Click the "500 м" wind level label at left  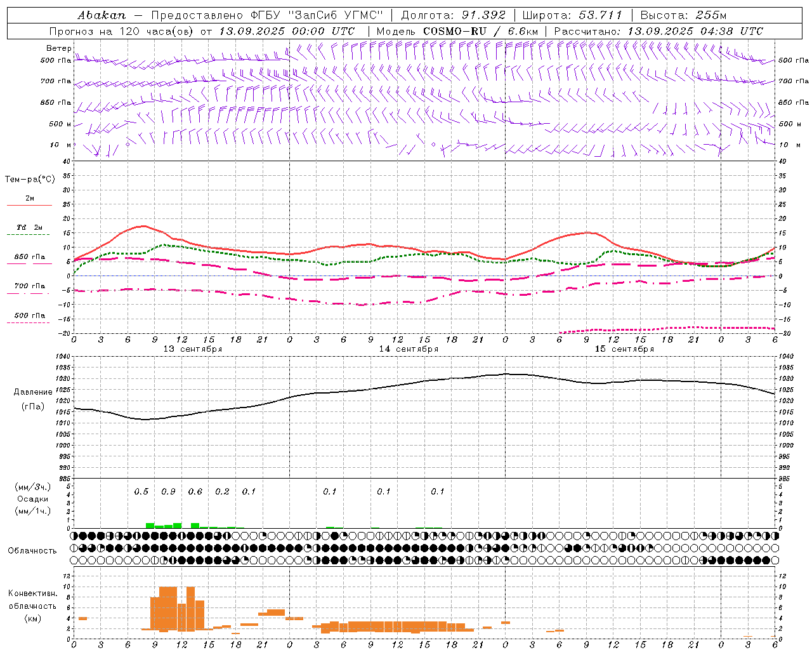tap(60, 124)
